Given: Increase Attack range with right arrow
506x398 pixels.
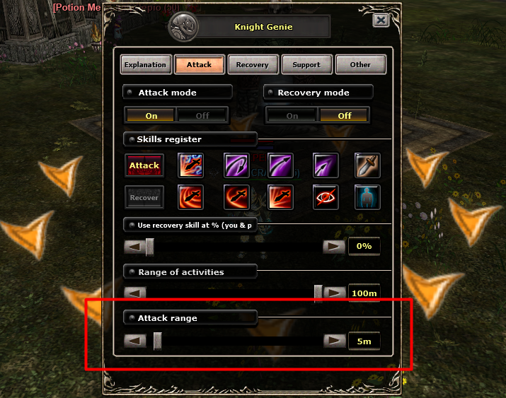Looking at the screenshot, I should pyautogui.click(x=334, y=341).
